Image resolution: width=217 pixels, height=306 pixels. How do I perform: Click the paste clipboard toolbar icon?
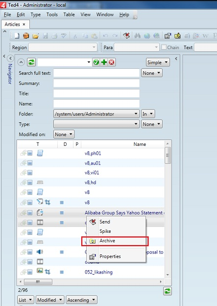click(94, 36)
